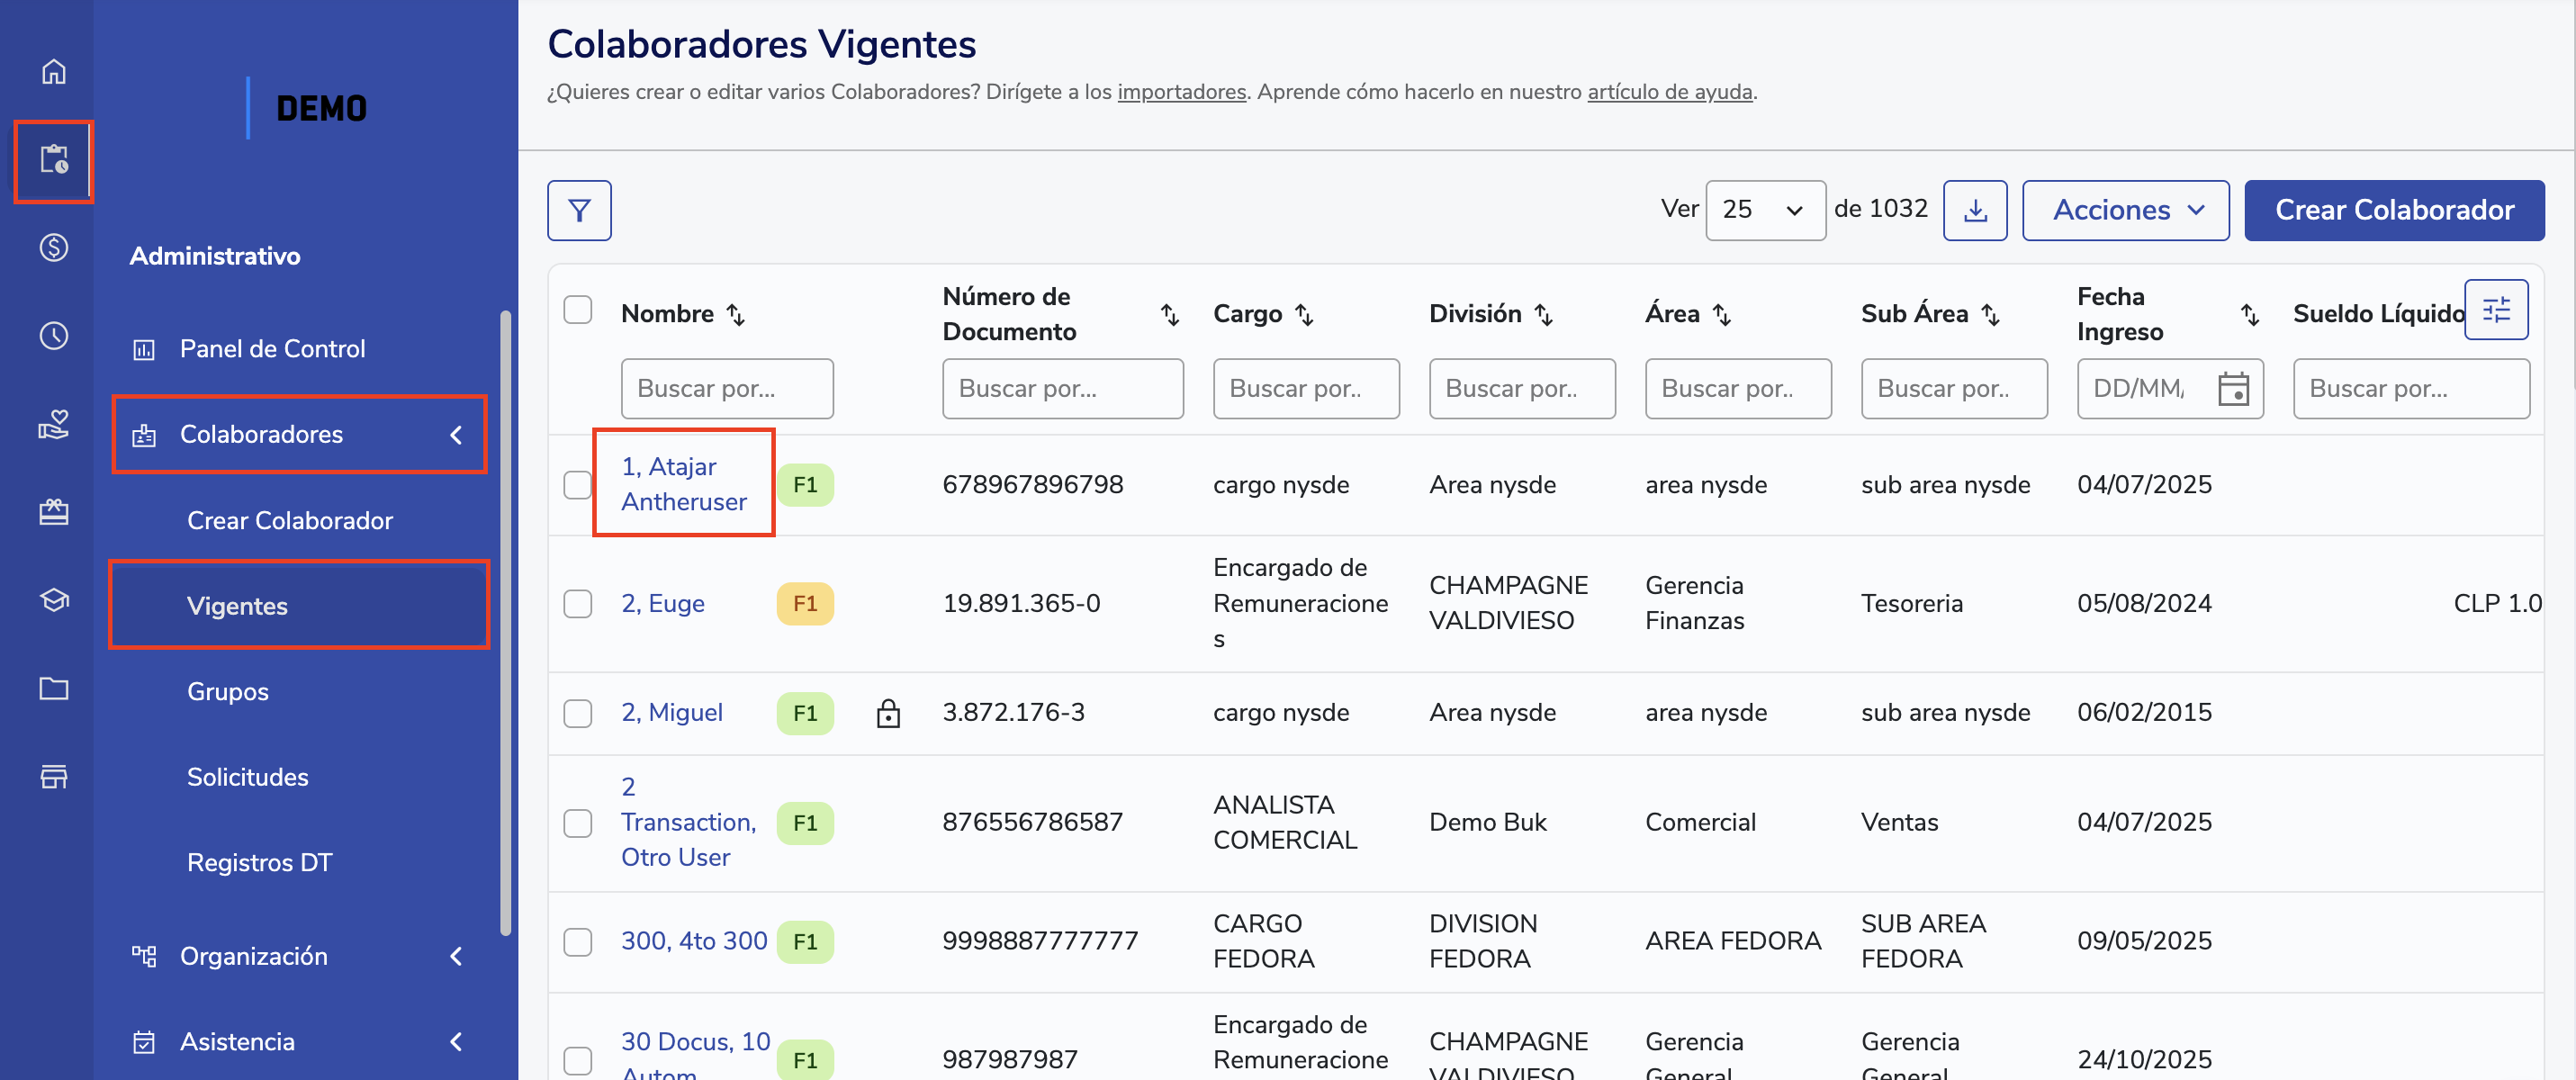The width and height of the screenshot is (2576, 1080).
Task: Open the filter funnel button
Action: pos(579,210)
